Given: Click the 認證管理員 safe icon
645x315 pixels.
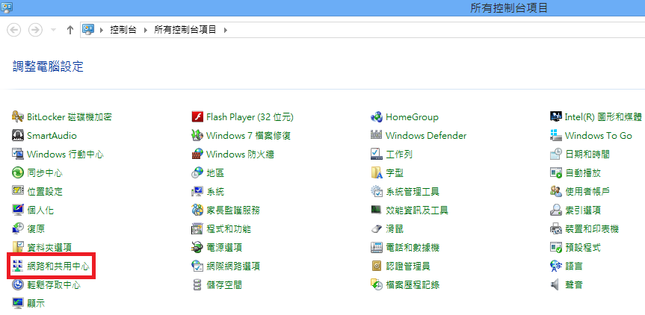Looking at the screenshot, I should (377, 266).
